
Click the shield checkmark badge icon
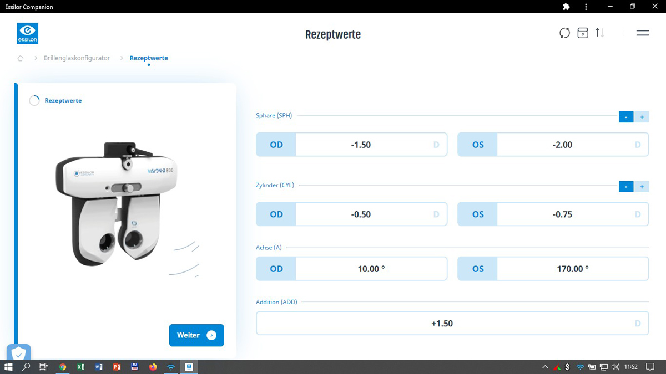click(19, 353)
